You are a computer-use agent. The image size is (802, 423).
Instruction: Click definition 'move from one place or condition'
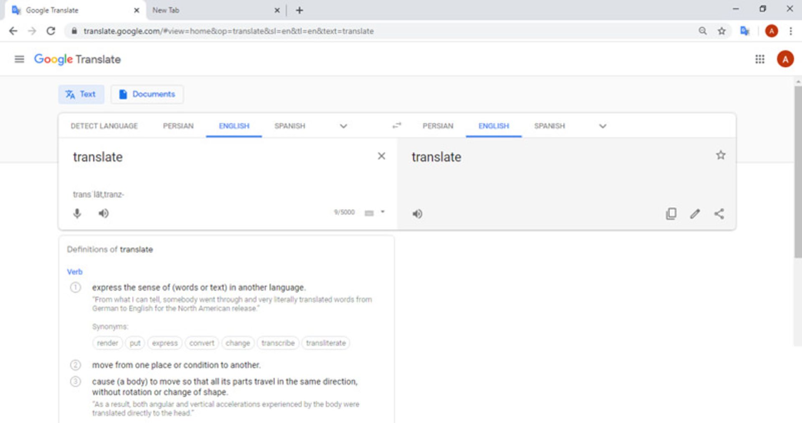coord(176,365)
